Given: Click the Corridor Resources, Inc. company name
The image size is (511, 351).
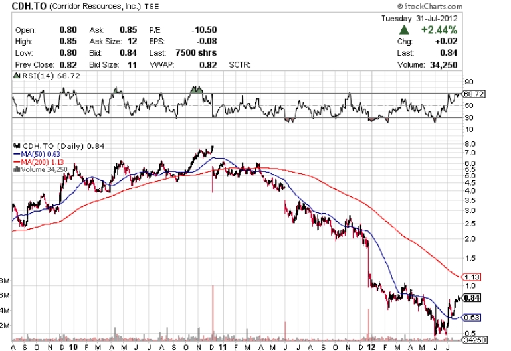Looking at the screenshot, I should pyautogui.click(x=95, y=6).
